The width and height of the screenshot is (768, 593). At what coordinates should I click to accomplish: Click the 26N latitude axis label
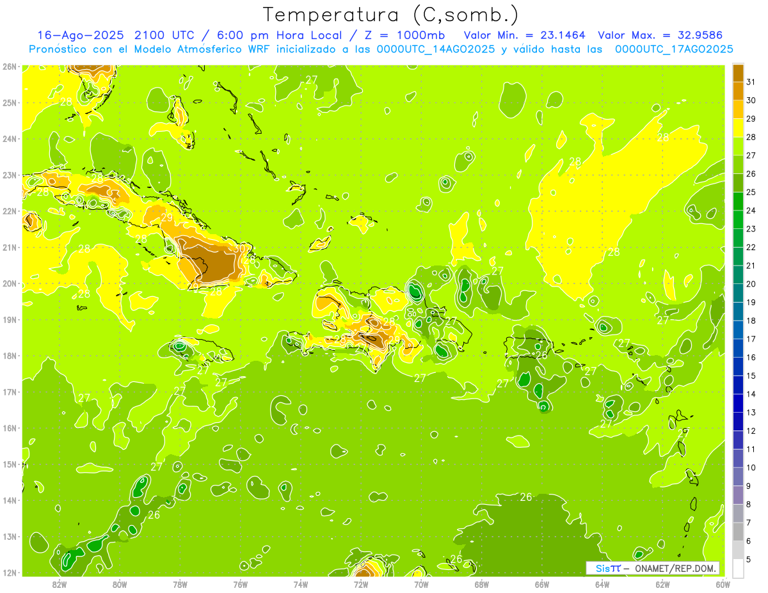pos(9,67)
